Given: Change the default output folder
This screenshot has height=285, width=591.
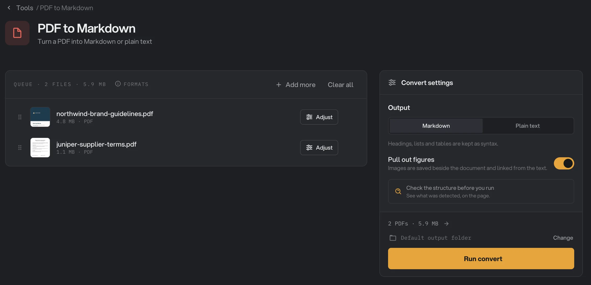Looking at the screenshot, I should (x=563, y=238).
